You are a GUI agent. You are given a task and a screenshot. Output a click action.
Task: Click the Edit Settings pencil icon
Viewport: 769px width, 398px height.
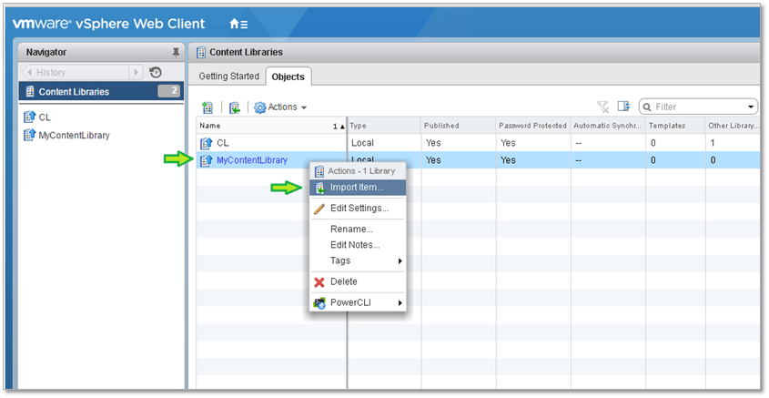coord(319,209)
